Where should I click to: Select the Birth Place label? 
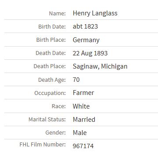point(51,40)
